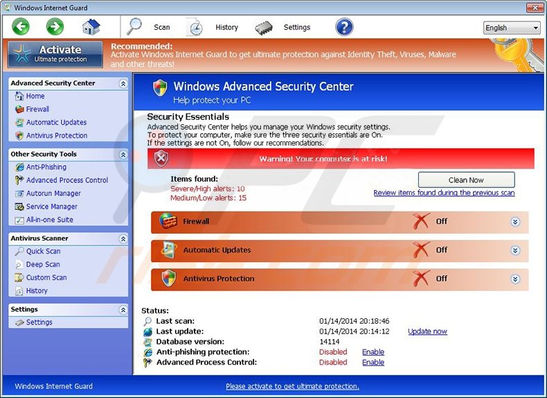Click the Advanced Process Control sidebar icon

point(19,180)
